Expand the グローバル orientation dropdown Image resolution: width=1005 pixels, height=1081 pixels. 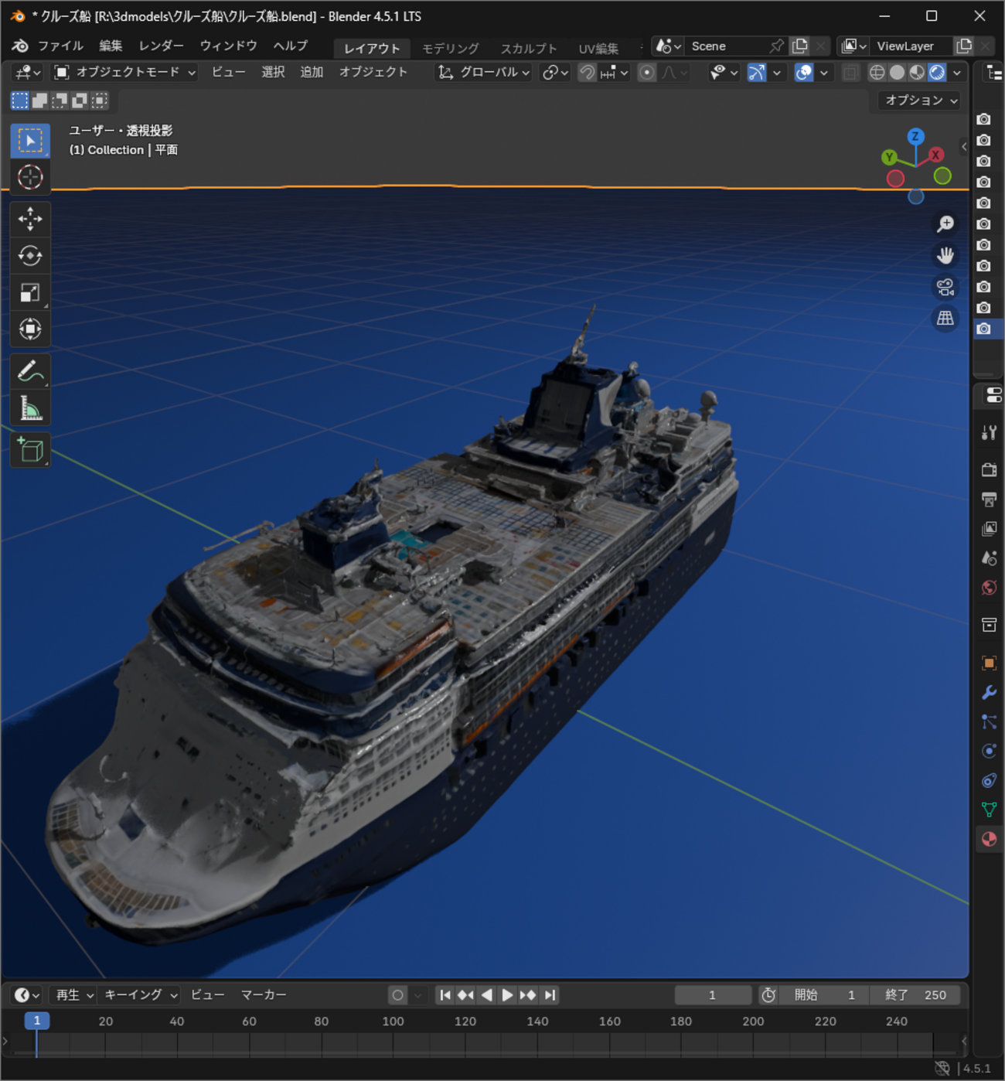click(485, 73)
